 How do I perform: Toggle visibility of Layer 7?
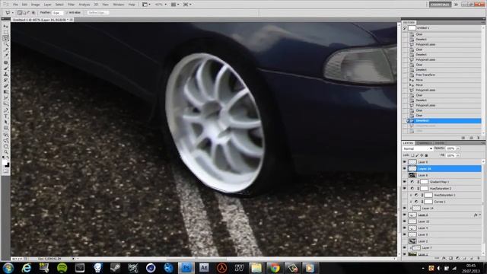(404, 248)
